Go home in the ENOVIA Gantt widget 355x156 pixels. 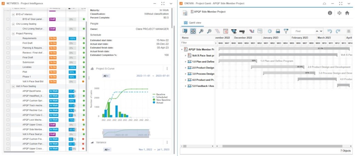(x=347, y=13)
